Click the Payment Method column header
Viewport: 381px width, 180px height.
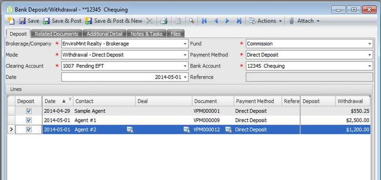click(x=258, y=101)
